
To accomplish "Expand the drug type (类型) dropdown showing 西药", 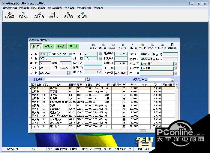I will 49,54.
